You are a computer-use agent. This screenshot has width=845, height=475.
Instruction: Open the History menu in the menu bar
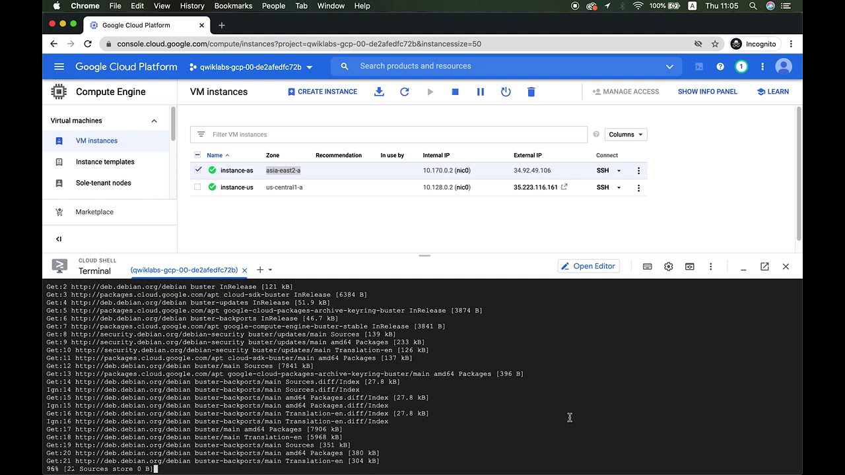point(192,6)
